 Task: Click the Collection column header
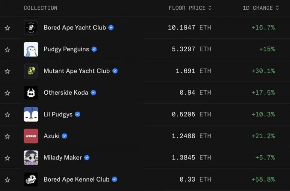click(x=40, y=8)
